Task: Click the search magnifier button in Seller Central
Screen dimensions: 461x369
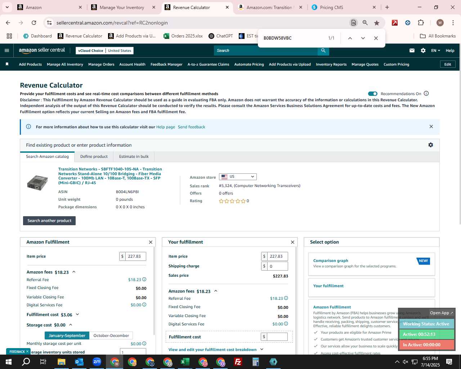Action: [323, 50]
